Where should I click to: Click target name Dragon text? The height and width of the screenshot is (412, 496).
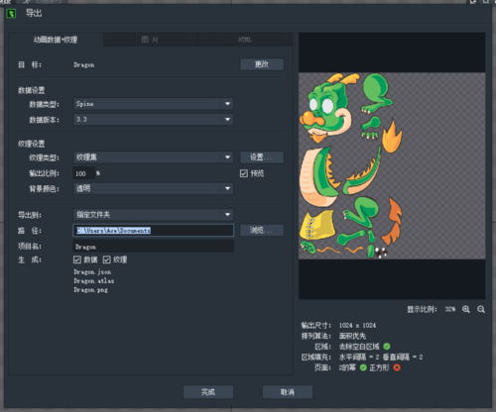coord(84,65)
